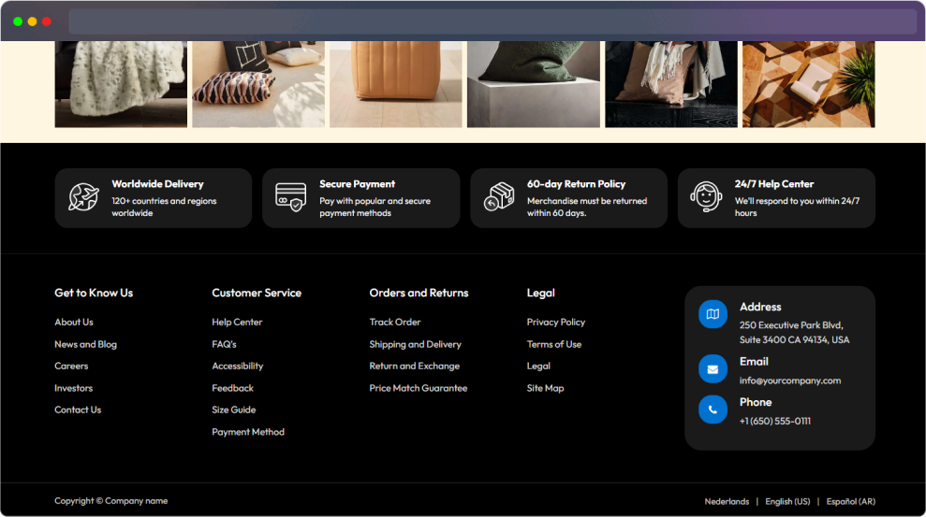This screenshot has width=926, height=517.
Task: Select English (US) language
Action: pyautogui.click(x=787, y=501)
